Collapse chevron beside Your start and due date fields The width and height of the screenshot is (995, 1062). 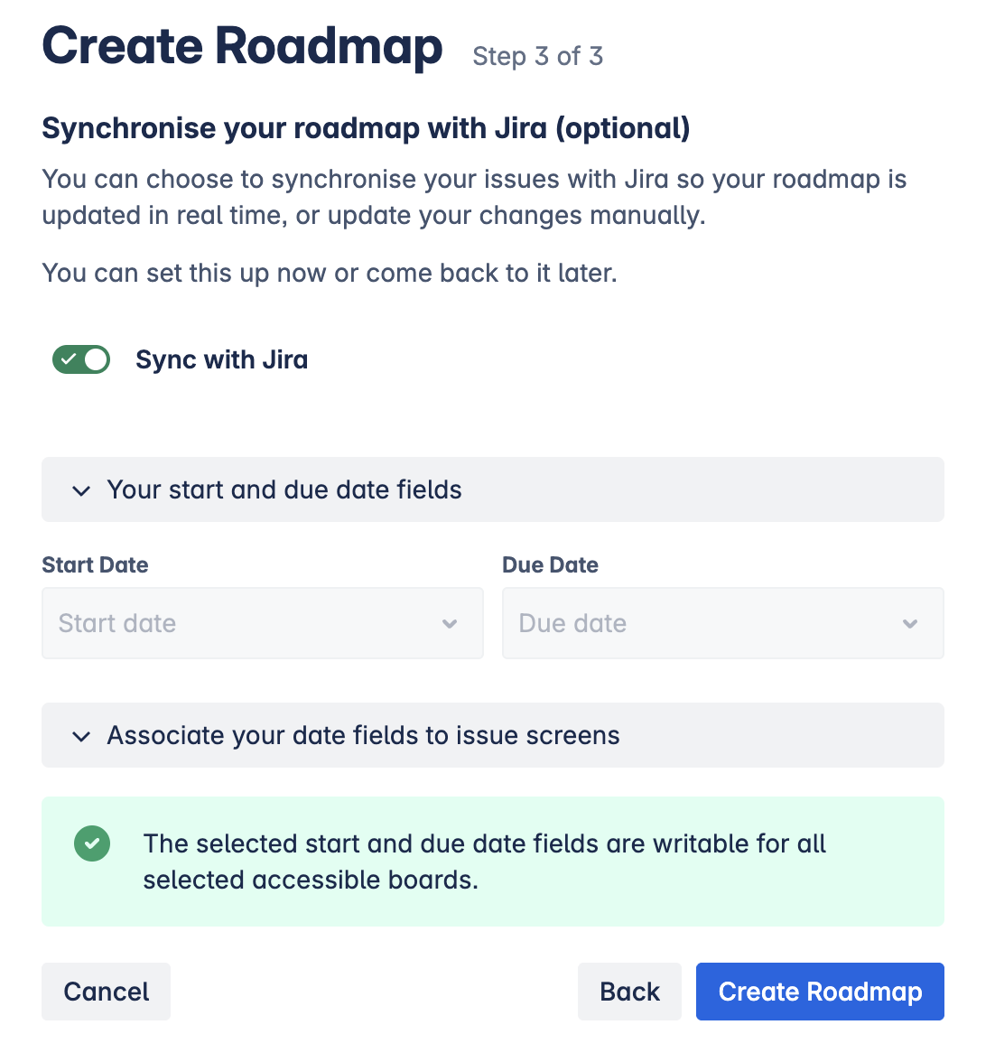[x=81, y=490]
